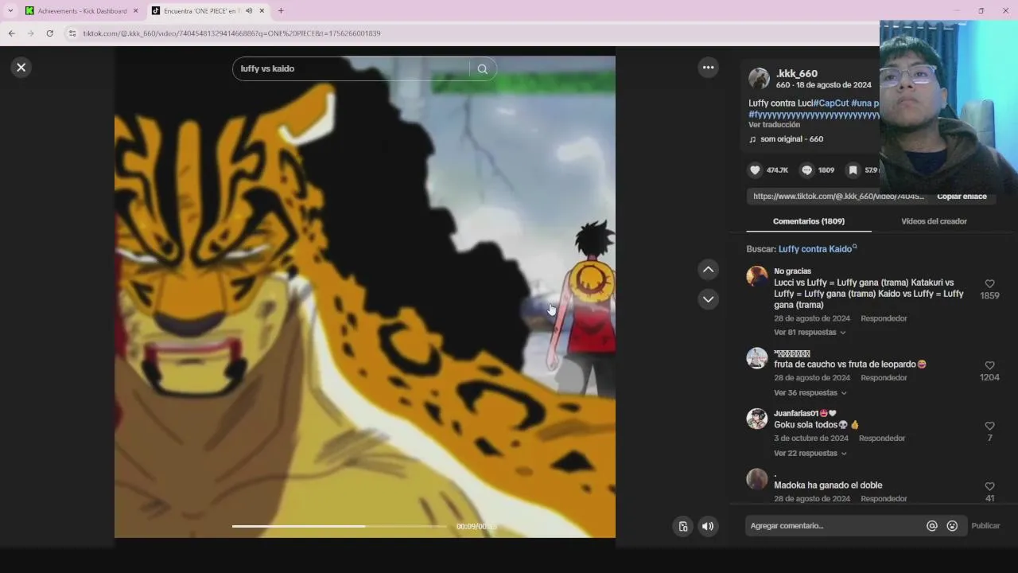The height and width of the screenshot is (573, 1018).
Task: Reload the page
Action: (x=49, y=33)
